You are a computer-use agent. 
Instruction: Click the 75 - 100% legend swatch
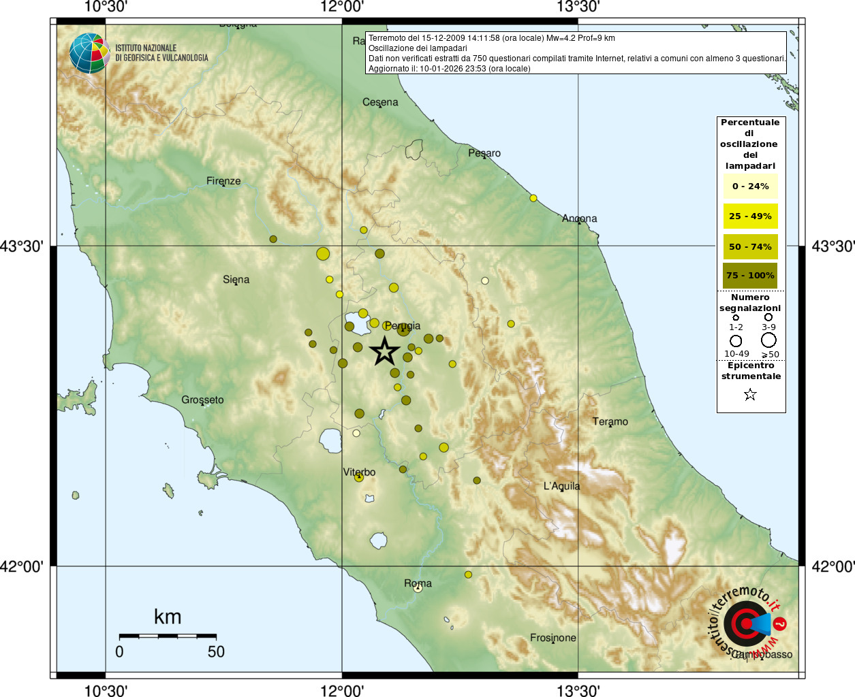click(750, 276)
